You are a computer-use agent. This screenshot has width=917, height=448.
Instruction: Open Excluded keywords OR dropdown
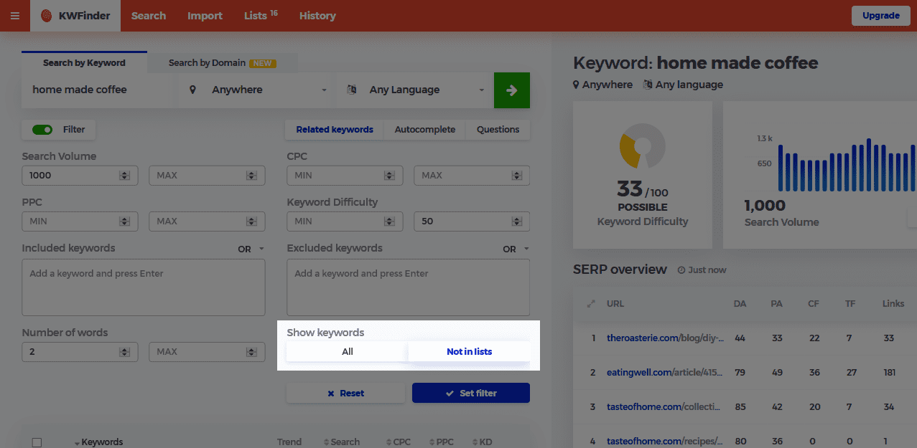[516, 249]
